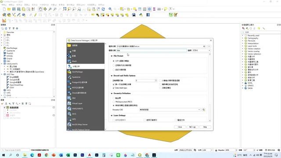The image size is (281, 158).
Task: Select WMS/WMTS tab in Data Source Manager
Action: [x=86, y=108]
